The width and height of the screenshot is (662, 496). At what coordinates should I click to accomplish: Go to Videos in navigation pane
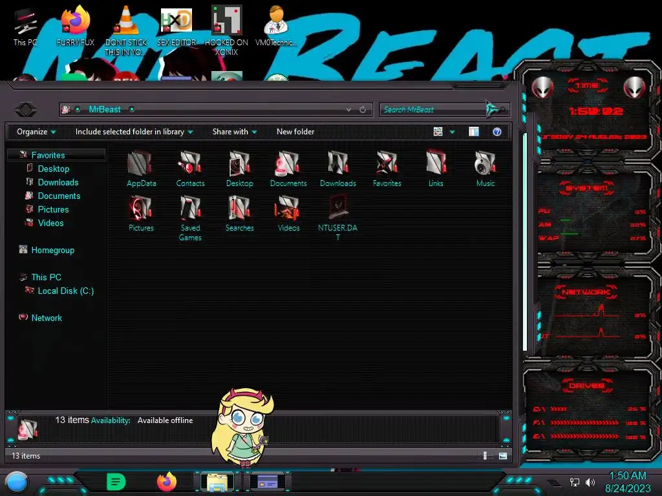pos(50,223)
